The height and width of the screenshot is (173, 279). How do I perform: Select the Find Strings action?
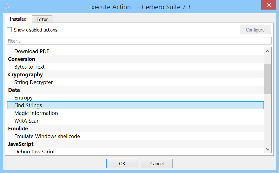point(28,105)
